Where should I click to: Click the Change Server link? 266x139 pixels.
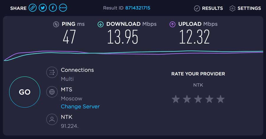click(x=80, y=106)
